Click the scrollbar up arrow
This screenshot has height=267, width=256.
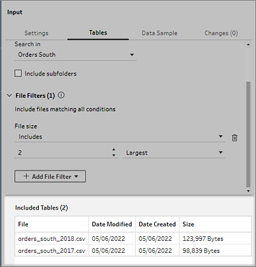248,45
